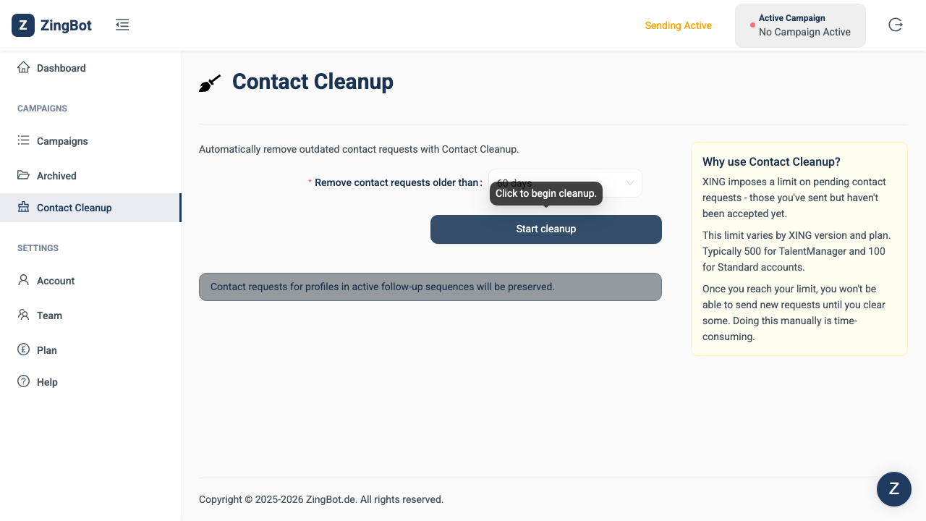This screenshot has width=926, height=521.
Task: Click the Dashboard home icon
Action: (23, 67)
